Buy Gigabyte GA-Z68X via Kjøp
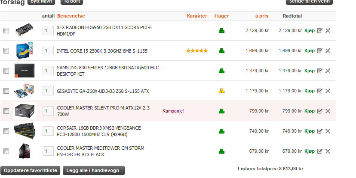 310,91
